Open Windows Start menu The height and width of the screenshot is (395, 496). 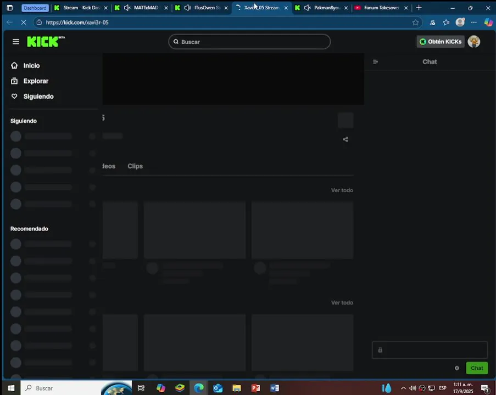click(x=11, y=388)
